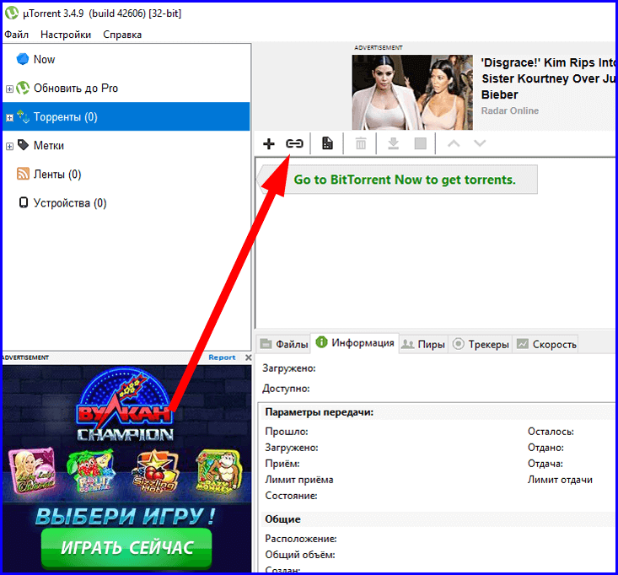Click the Add Torrent plus icon
The image size is (618, 575).
pyautogui.click(x=269, y=143)
